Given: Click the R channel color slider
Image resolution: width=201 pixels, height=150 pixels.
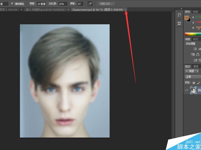Looking at the screenshot, I should (198, 17).
